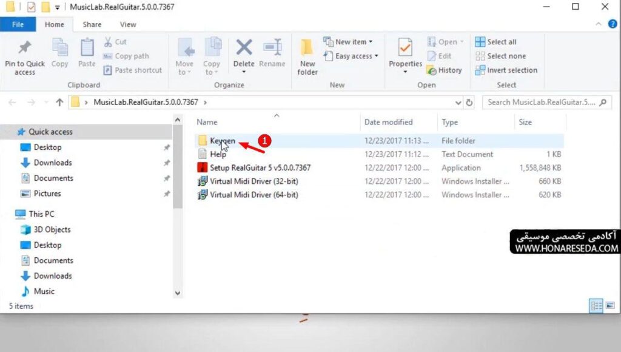The height and width of the screenshot is (352, 621).
Task: Click the refresh icon beside address bar
Action: click(x=469, y=103)
